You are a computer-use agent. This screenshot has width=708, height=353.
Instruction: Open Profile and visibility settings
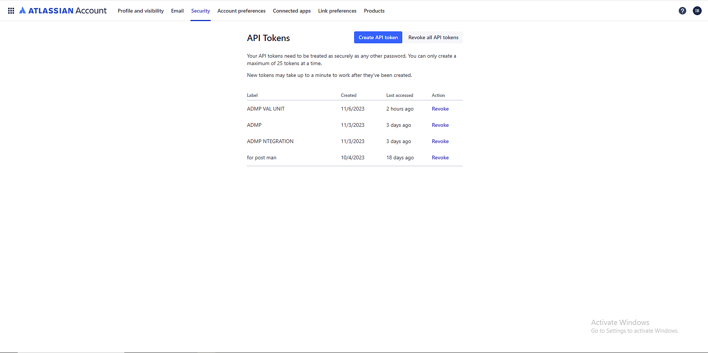click(140, 11)
